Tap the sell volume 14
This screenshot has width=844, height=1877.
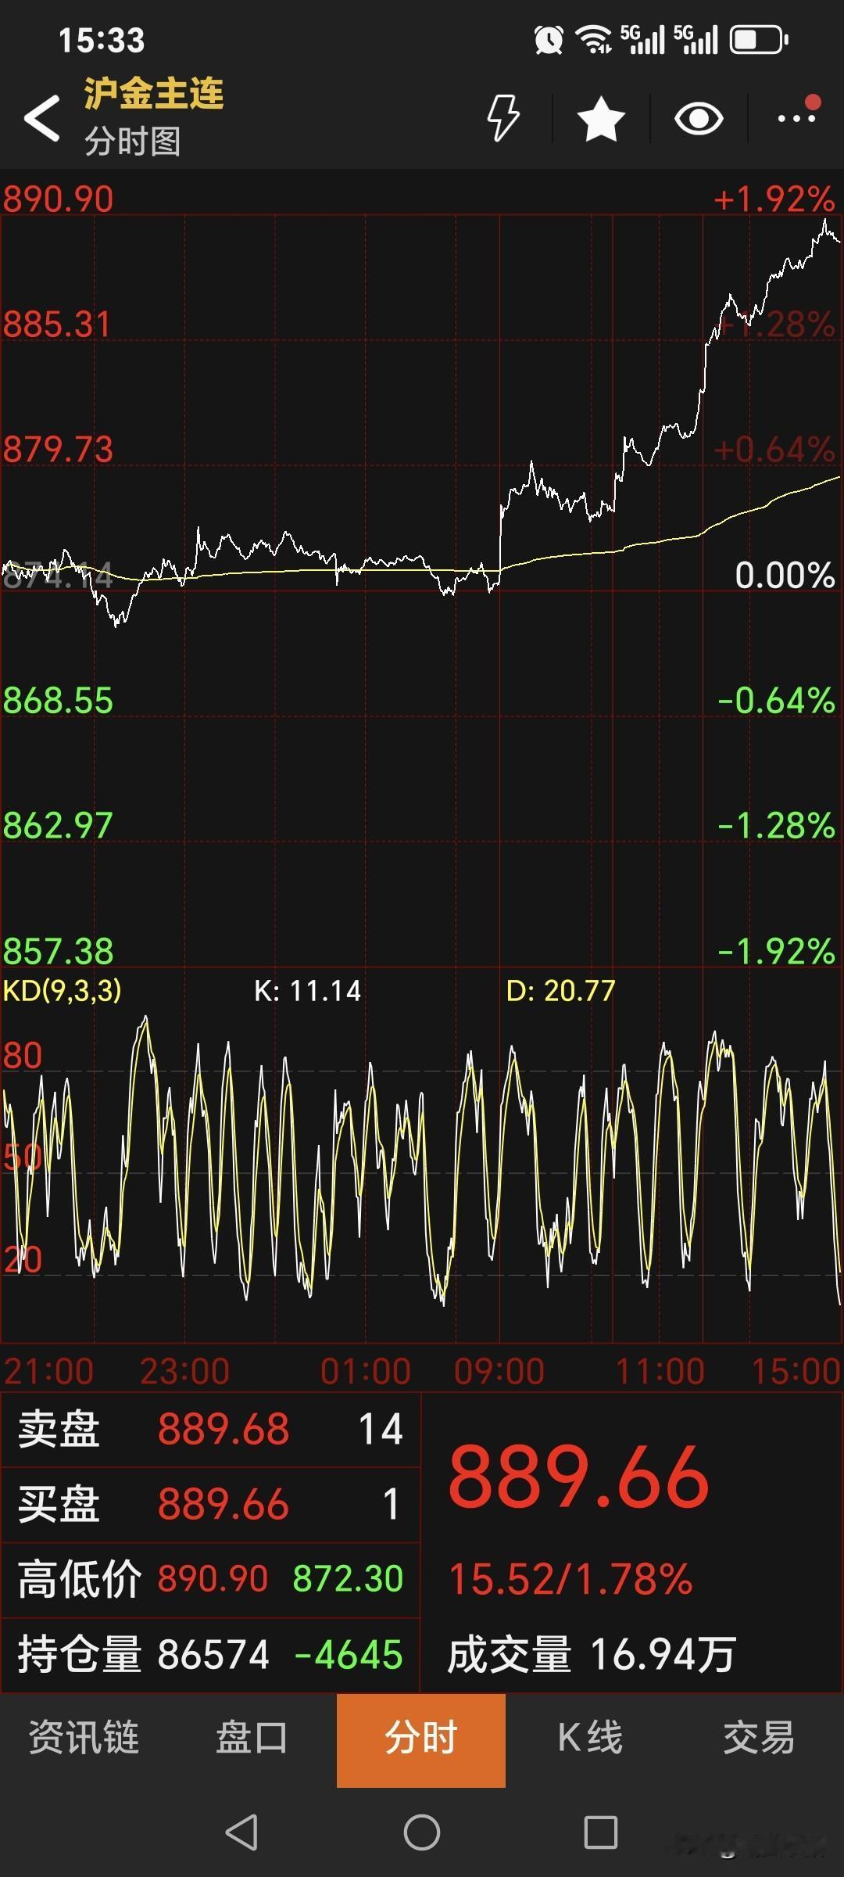(381, 1429)
